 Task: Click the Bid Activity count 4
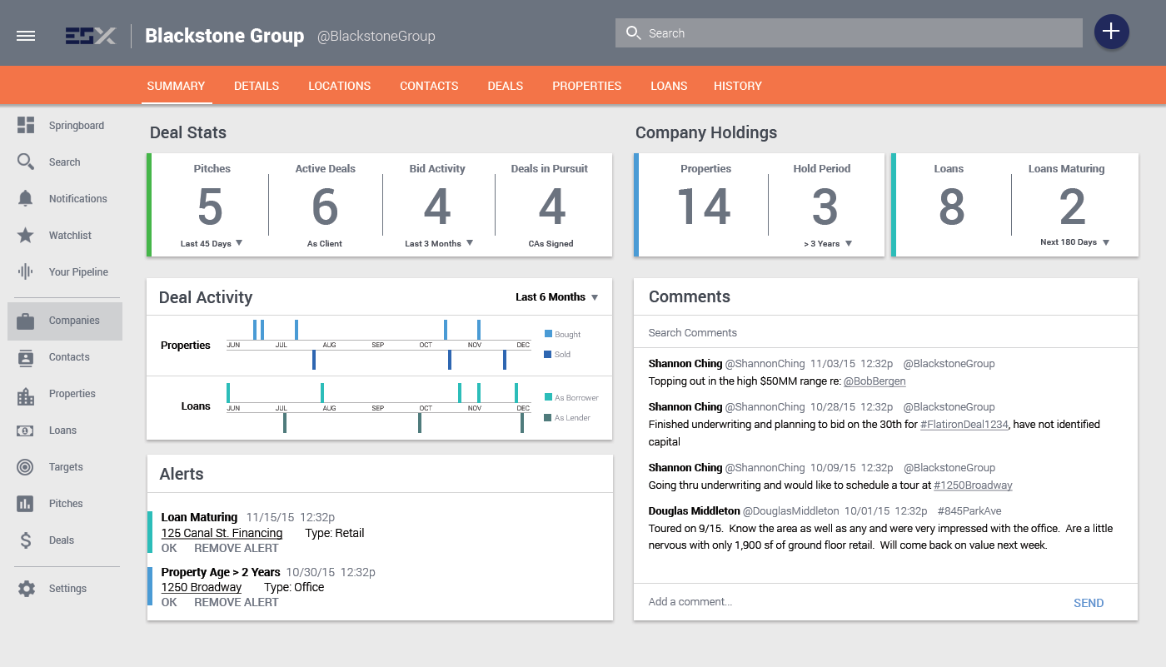(438, 207)
